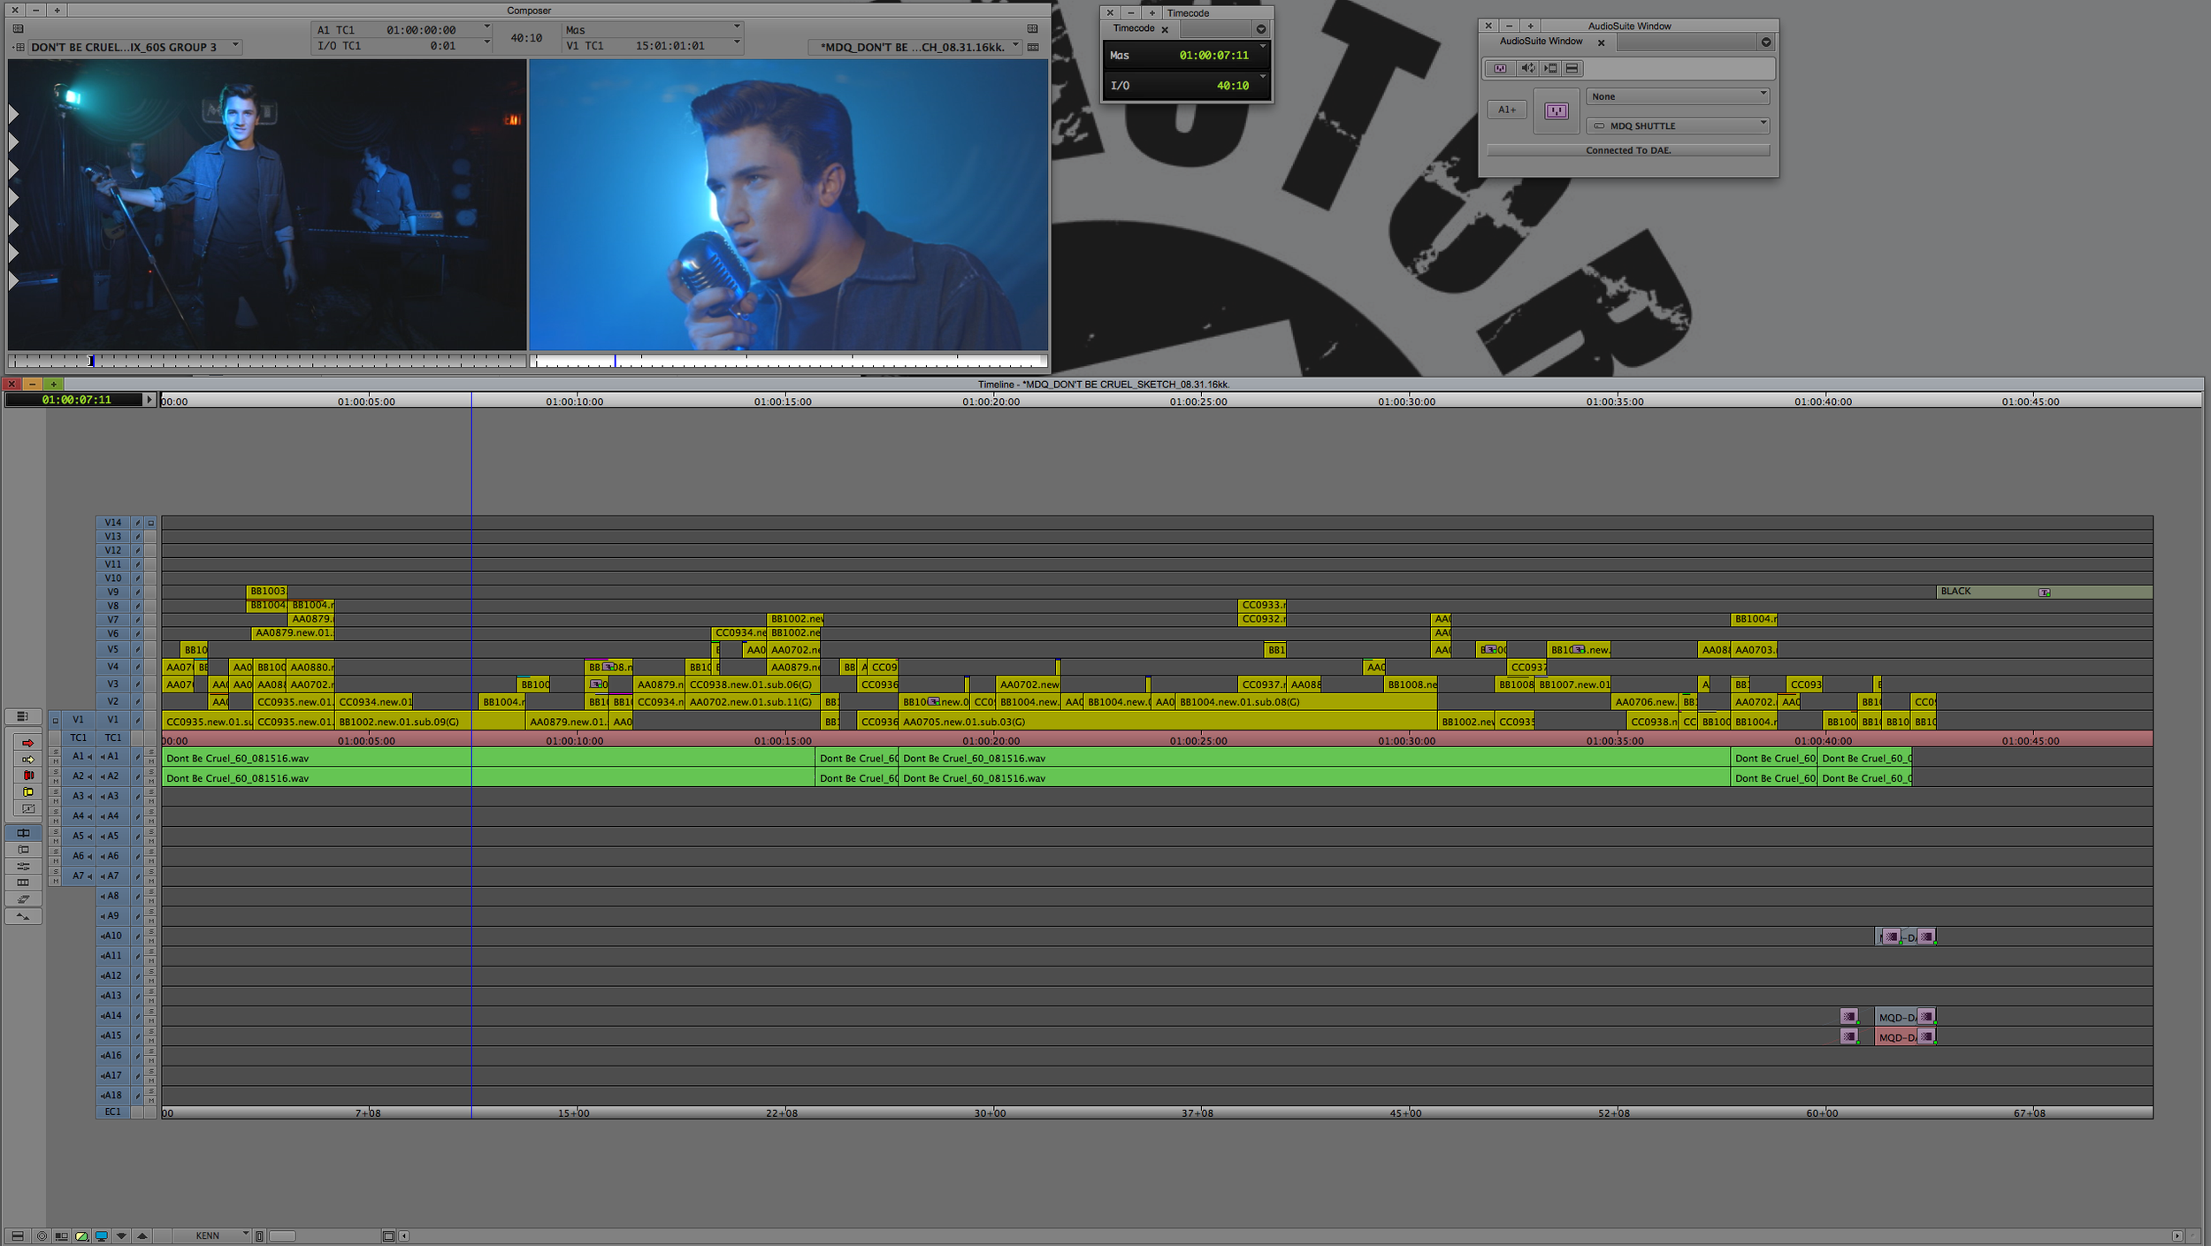Viewport: 2211px width, 1246px height.
Task: Click the record monitor position bar
Action: pyautogui.click(x=788, y=361)
